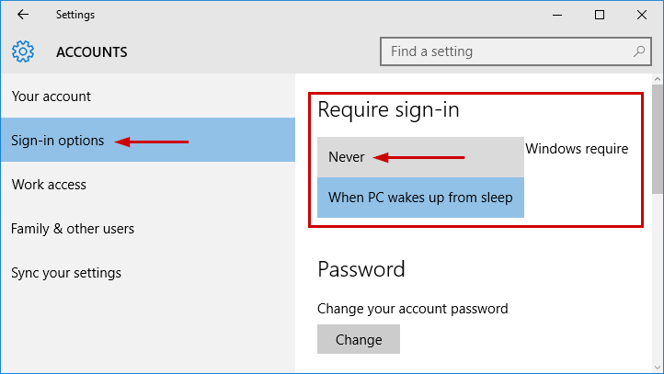Select Sign-in options in the sidebar
664x374 pixels.
[x=148, y=140]
